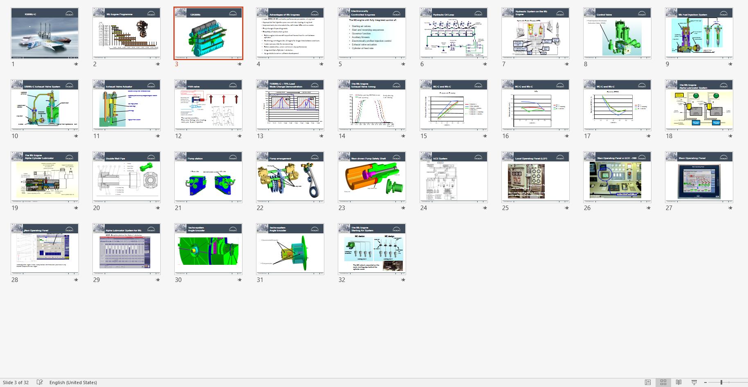Select the Pump arrangement slide thumbnail
The width and height of the screenshot is (748, 387).
click(290, 177)
